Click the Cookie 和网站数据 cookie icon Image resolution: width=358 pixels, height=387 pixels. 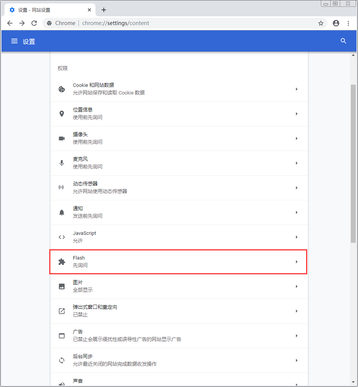click(61, 89)
